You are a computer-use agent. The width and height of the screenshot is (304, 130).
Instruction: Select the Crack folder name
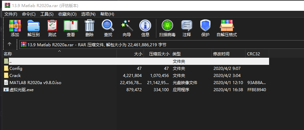[15, 76]
